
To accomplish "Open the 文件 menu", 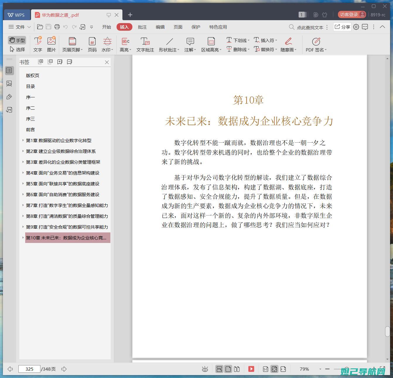I will pyautogui.click(x=20, y=27).
